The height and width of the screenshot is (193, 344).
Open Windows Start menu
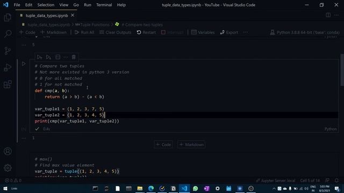click(5, 188)
